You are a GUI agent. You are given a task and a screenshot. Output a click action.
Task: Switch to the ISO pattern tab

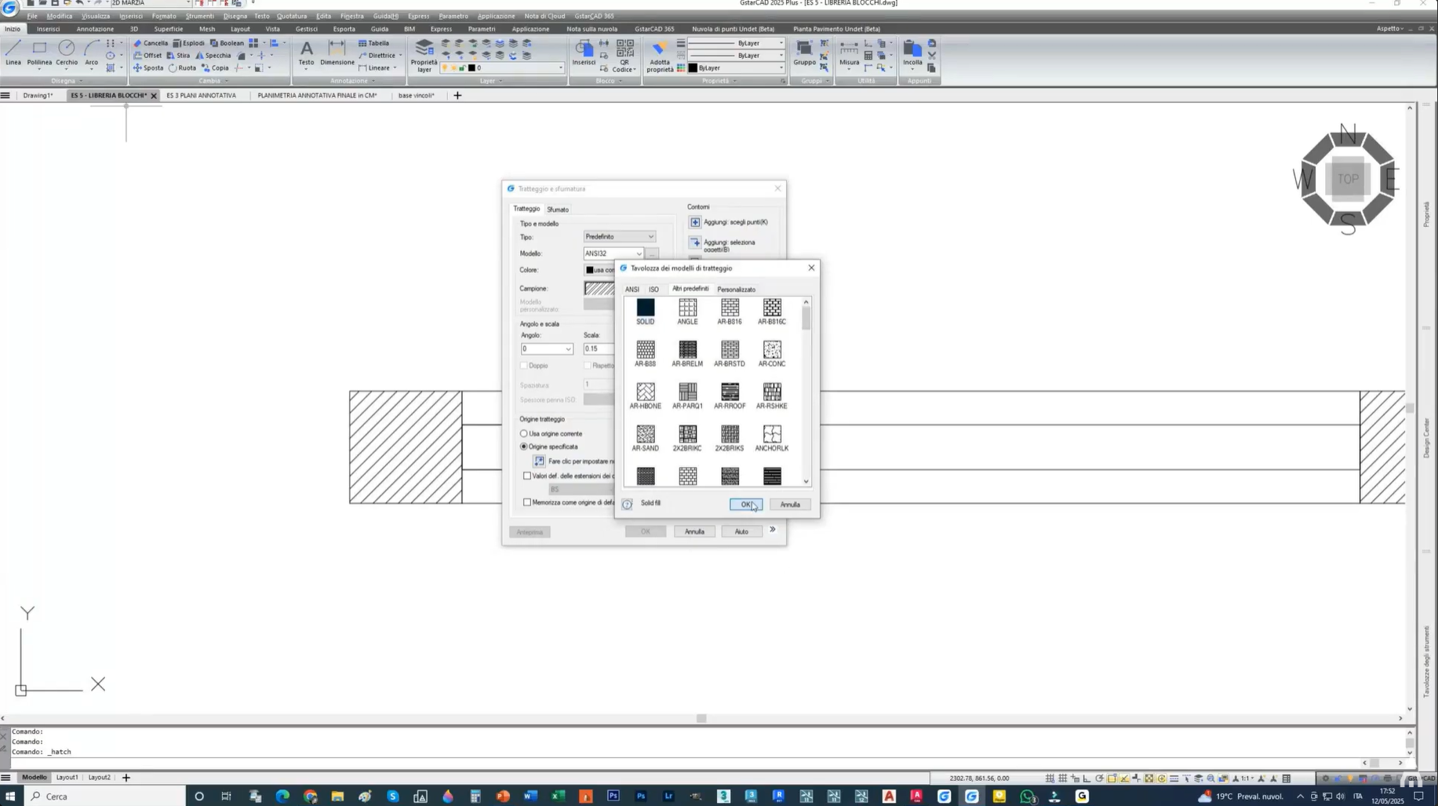click(653, 290)
